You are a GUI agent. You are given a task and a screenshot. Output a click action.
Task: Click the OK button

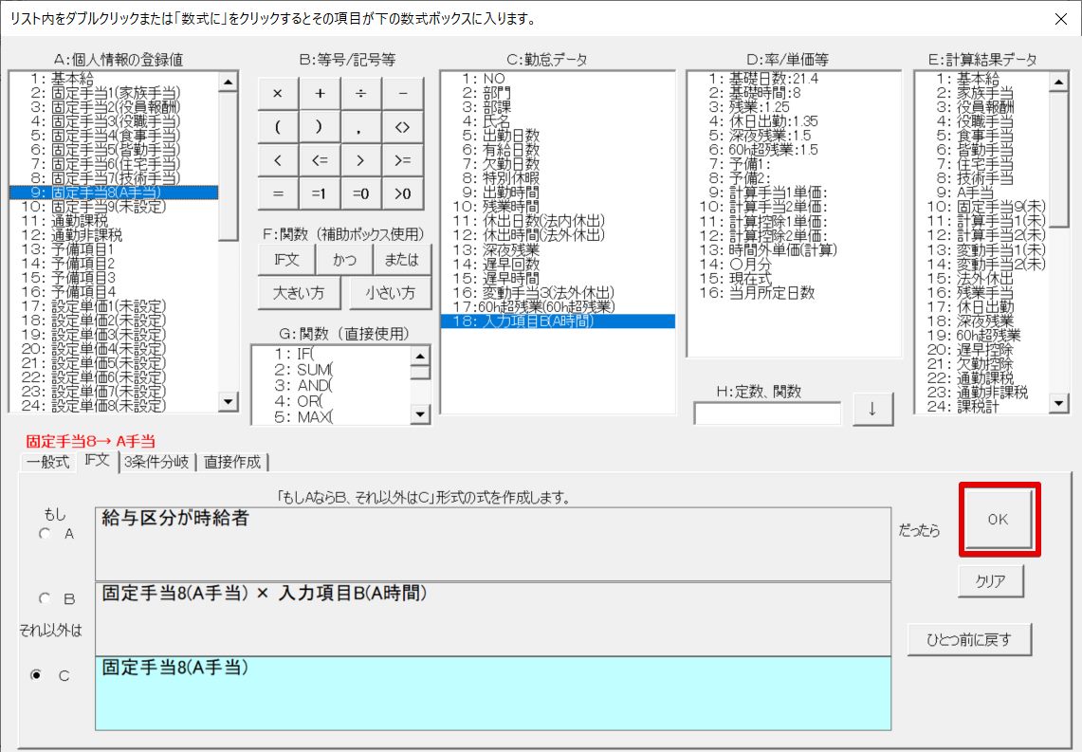pos(999,520)
